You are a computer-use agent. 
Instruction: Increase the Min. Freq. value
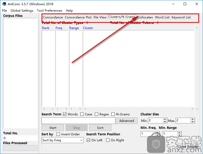(158, 133)
